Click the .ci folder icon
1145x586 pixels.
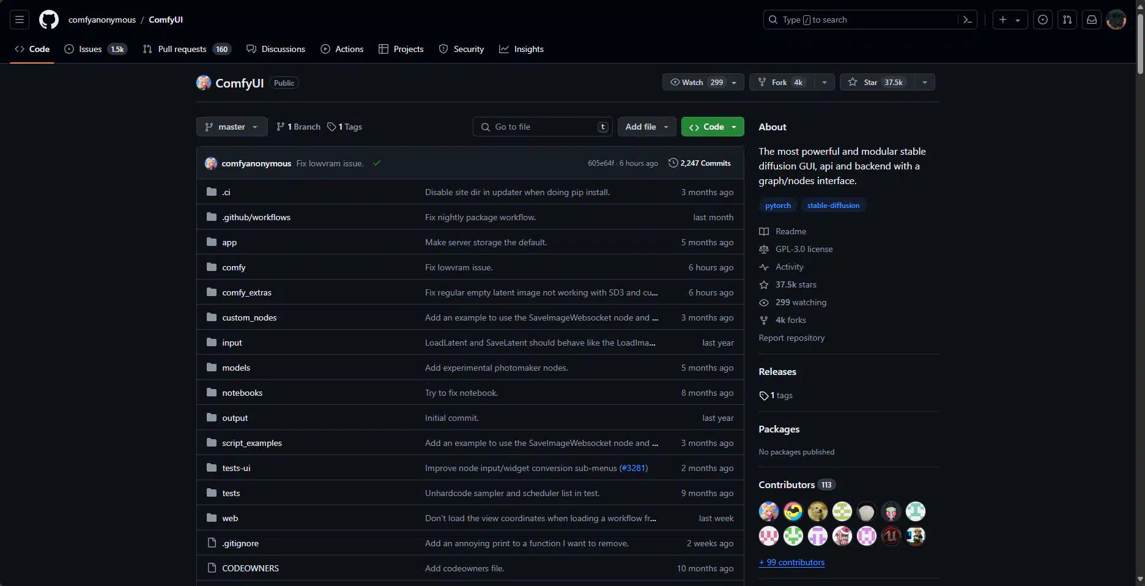(x=212, y=191)
